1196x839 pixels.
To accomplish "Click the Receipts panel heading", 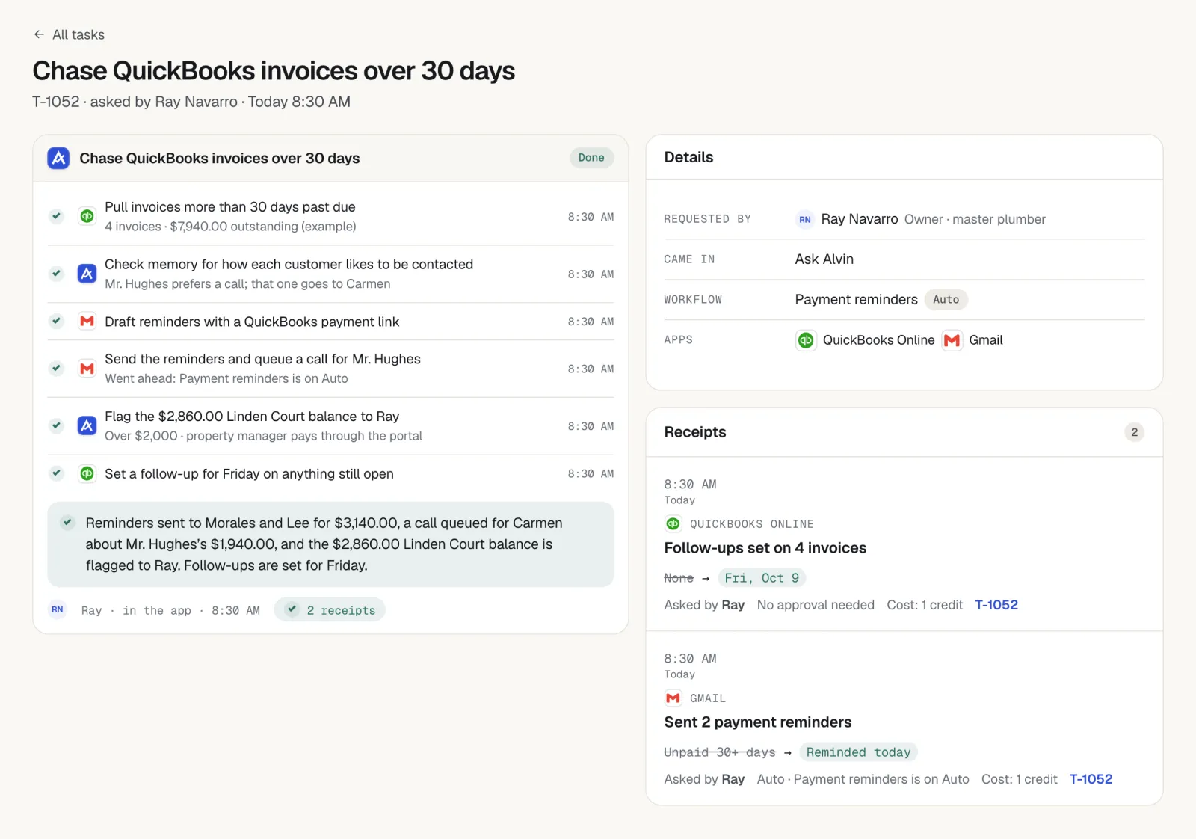I will pyautogui.click(x=694, y=432).
